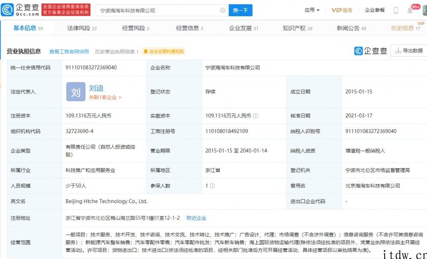Select staff size 少于50人
Image resolution: width=427 pixels, height=259 pixels.
[x=76, y=186]
